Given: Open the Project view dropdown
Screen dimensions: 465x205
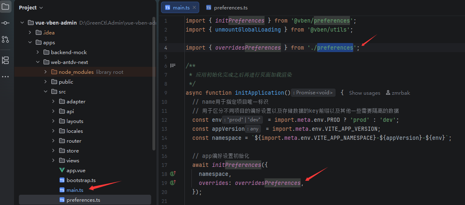Looking at the screenshot, I should click(31, 8).
